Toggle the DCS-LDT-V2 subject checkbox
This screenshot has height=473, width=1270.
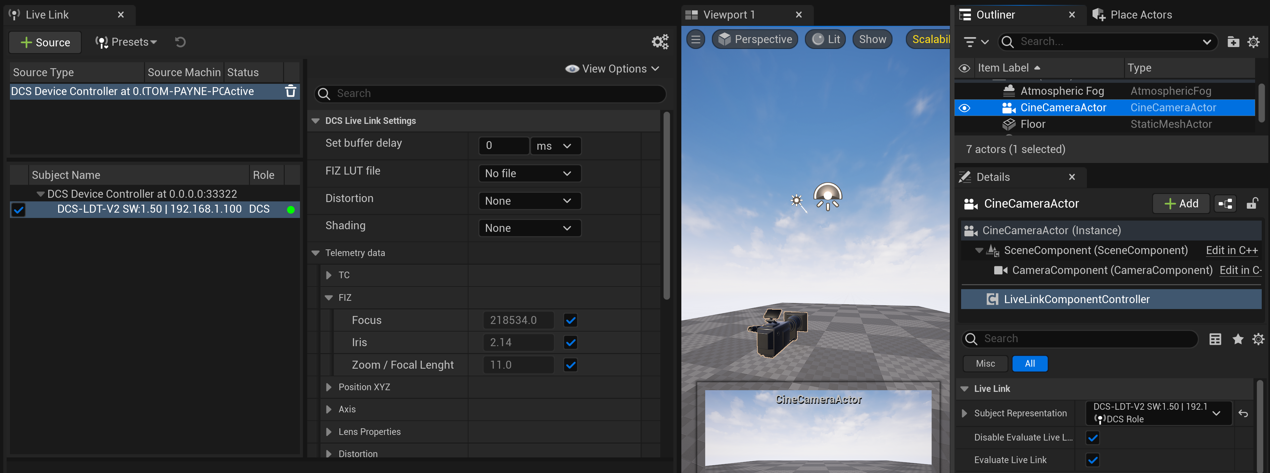19,210
